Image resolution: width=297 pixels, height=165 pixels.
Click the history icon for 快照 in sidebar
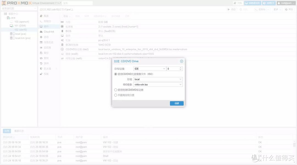pyautogui.click(x=41, y=63)
